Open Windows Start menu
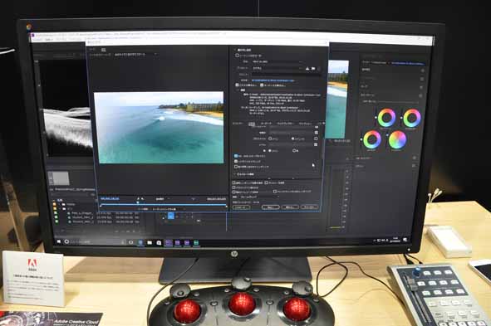Image resolution: width=491 pixels, height=326 pixels. coord(58,241)
